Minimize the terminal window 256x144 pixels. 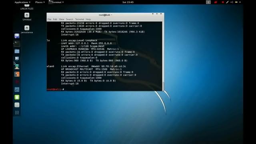153,14
